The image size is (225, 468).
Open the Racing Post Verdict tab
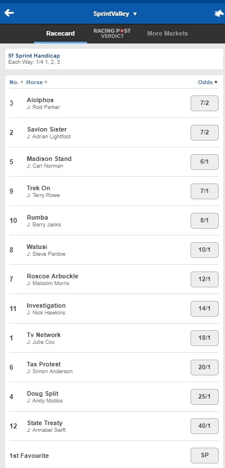(112, 33)
